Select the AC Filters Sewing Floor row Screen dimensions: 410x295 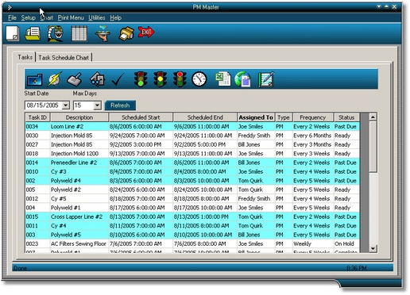tap(192, 243)
